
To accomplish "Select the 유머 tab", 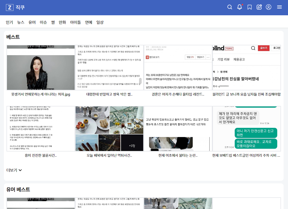I will pyautogui.click(x=32, y=22).
